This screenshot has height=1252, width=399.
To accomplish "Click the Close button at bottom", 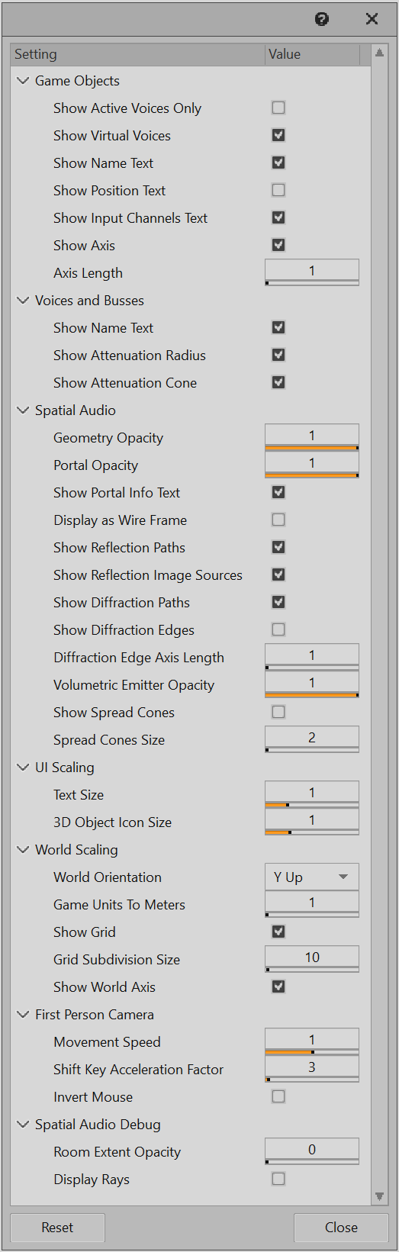I will [x=341, y=1228].
